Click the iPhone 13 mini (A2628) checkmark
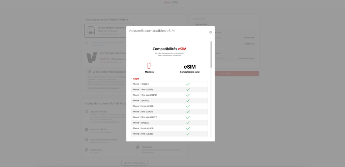The image size is (345, 167). point(188,128)
